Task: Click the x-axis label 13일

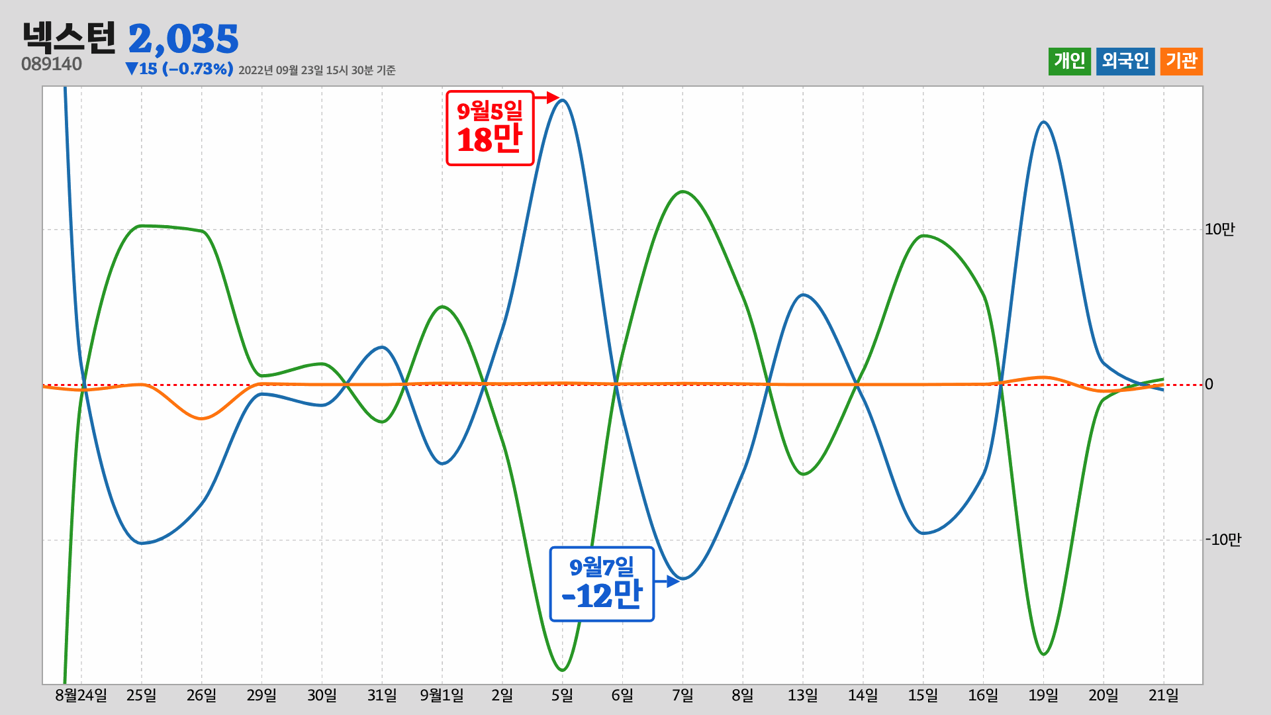Action: (x=803, y=696)
